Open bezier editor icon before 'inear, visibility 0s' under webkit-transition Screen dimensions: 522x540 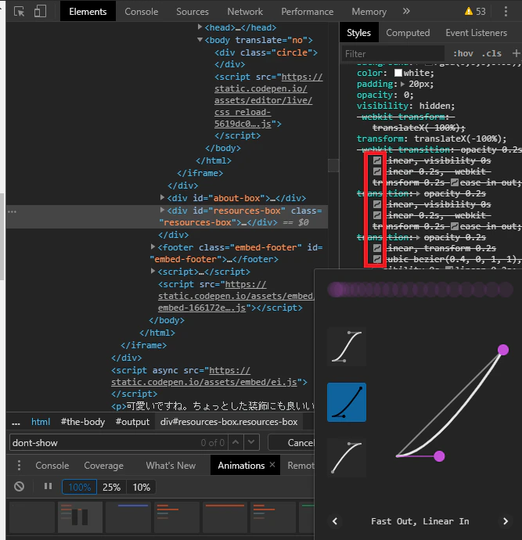pyautogui.click(x=377, y=160)
